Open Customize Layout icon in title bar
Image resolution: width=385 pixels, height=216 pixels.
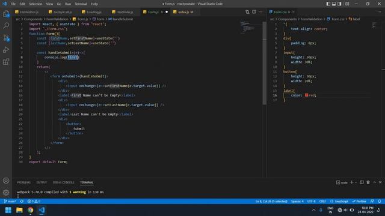click(347, 4)
